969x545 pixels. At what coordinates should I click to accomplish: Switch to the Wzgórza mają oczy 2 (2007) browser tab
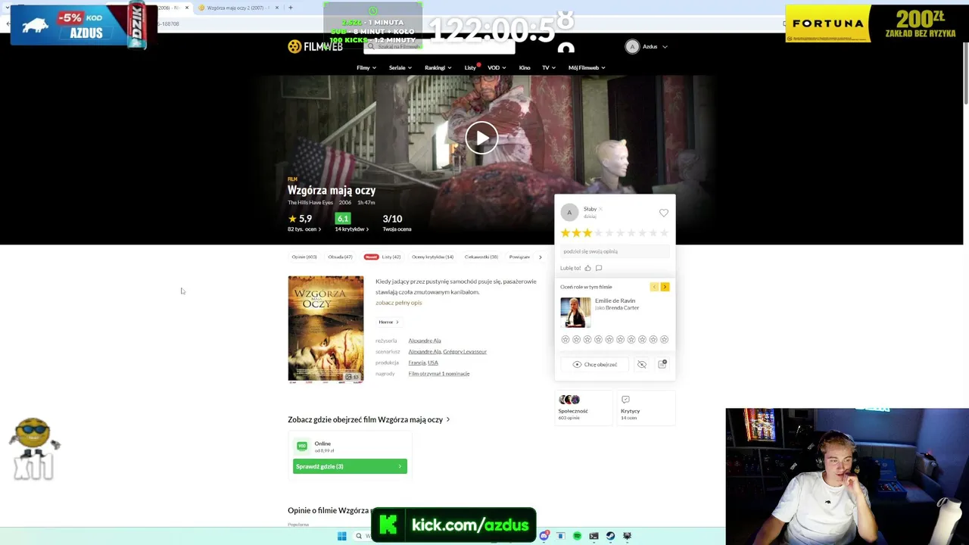(237, 8)
